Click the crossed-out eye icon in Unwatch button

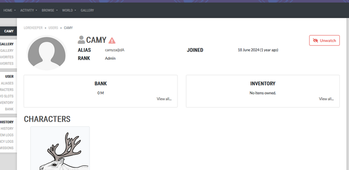pos(315,41)
